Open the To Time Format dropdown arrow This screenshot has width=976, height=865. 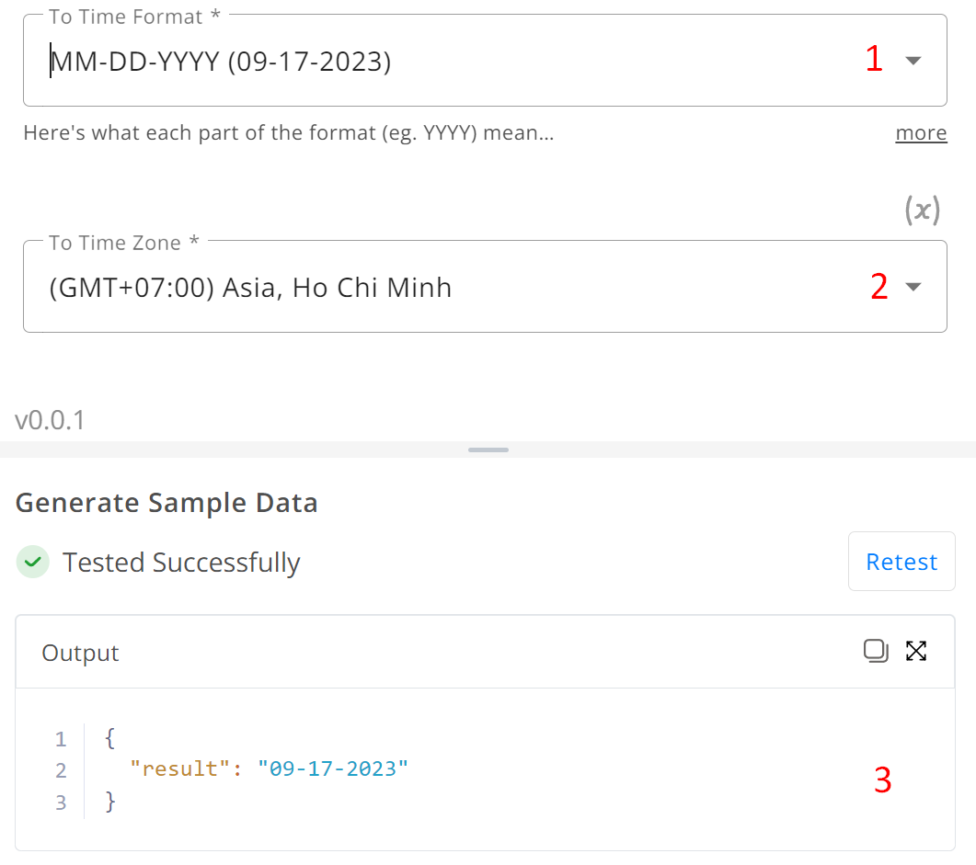tap(913, 61)
